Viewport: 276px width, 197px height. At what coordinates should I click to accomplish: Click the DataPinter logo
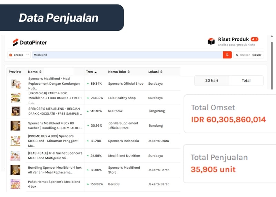point(30,43)
